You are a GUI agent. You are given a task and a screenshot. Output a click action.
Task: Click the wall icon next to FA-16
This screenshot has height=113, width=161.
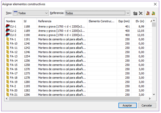click(8, 69)
